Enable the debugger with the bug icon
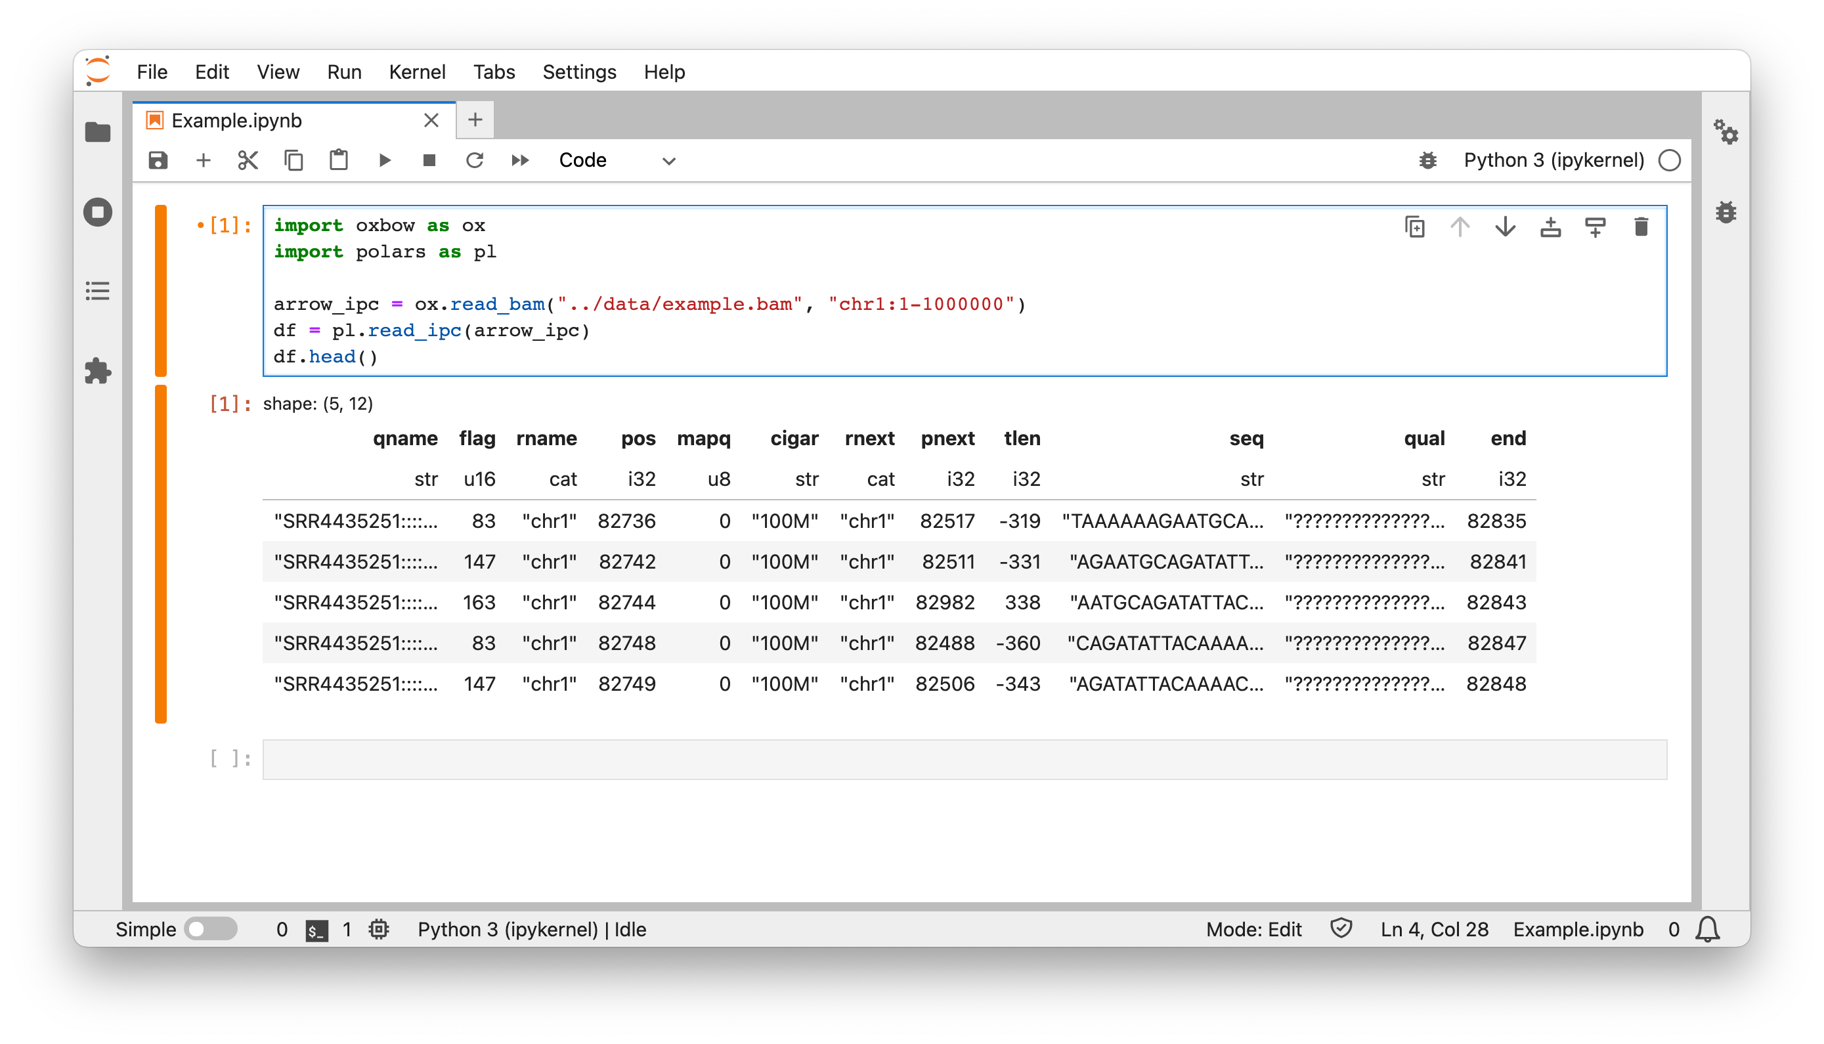The image size is (1824, 1044). (1427, 160)
